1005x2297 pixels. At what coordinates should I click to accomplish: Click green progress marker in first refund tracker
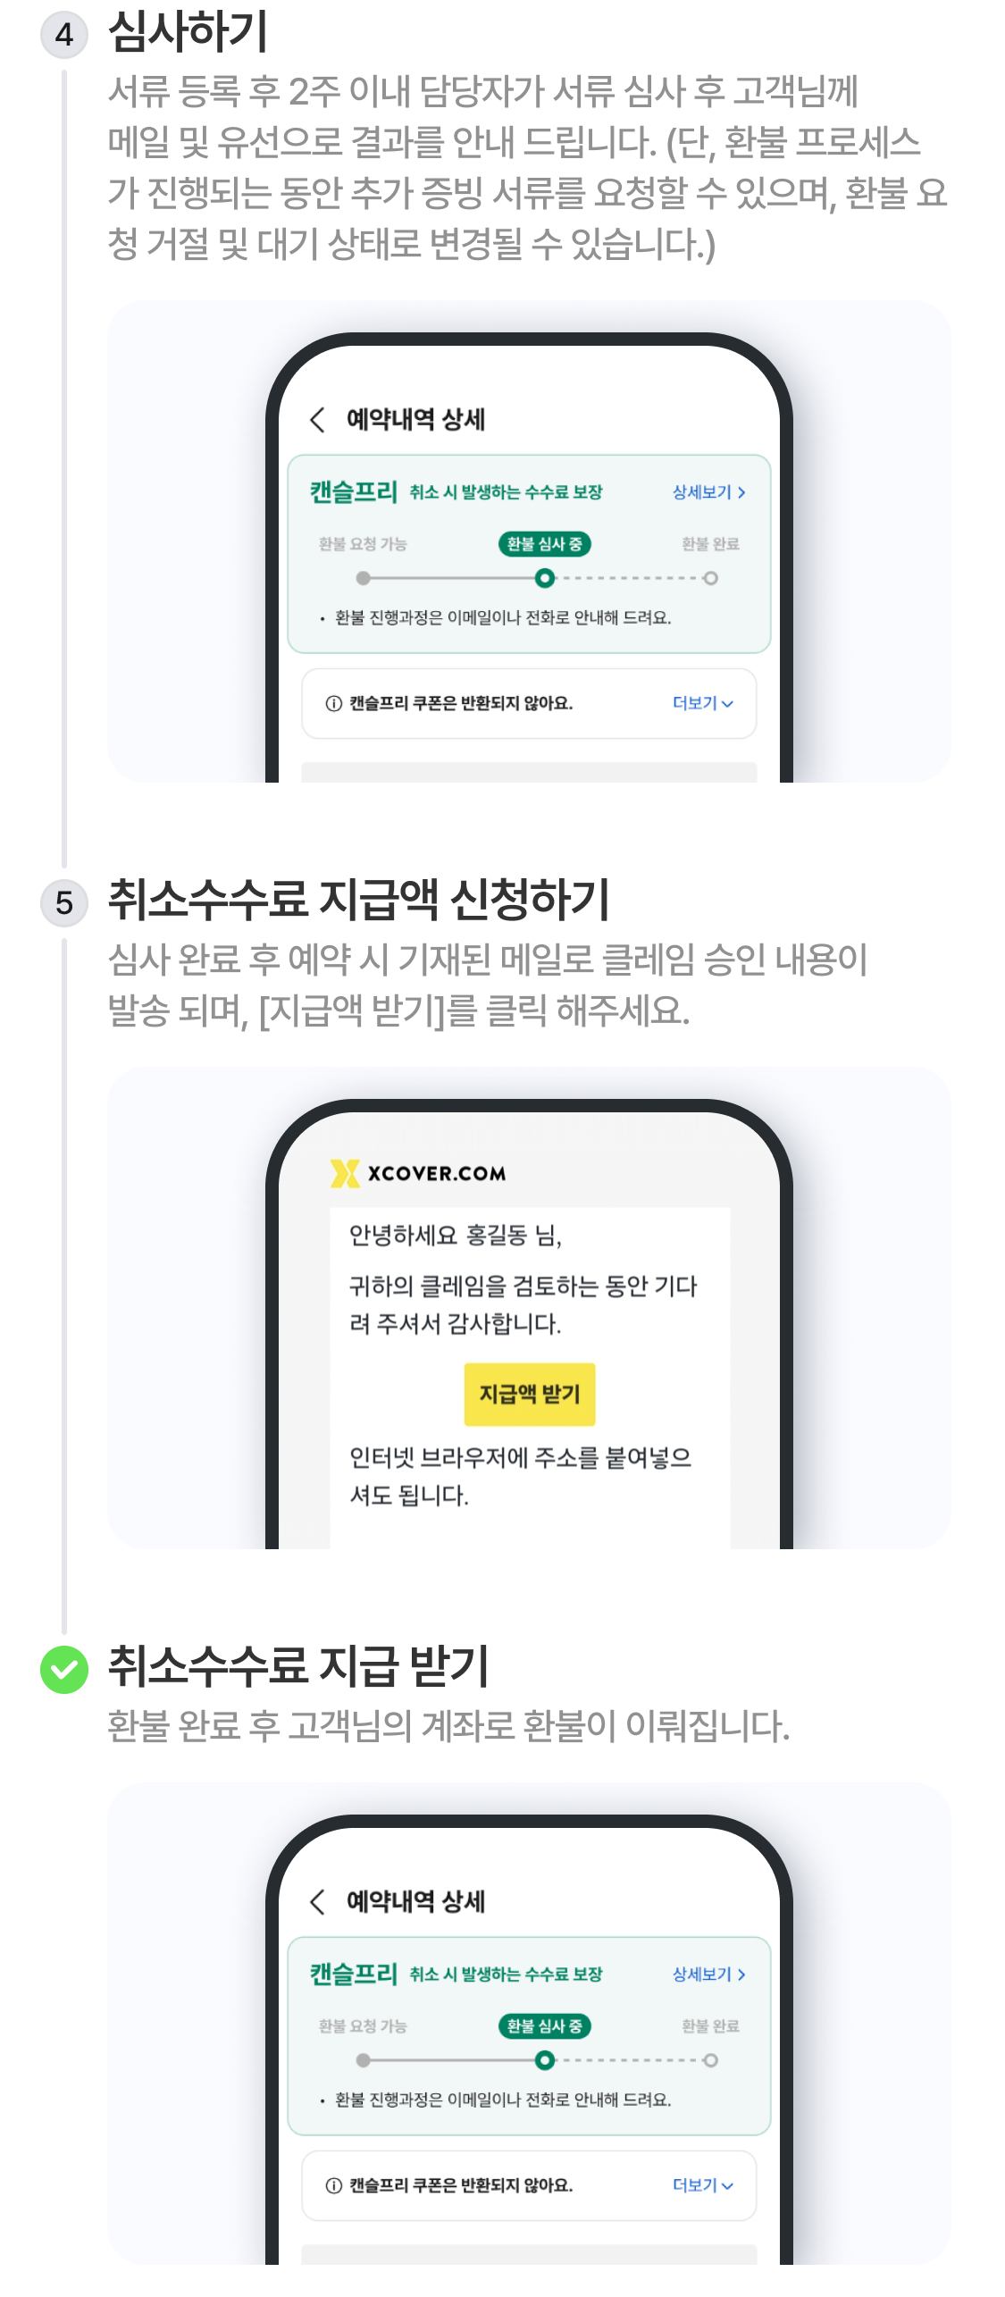coord(544,578)
